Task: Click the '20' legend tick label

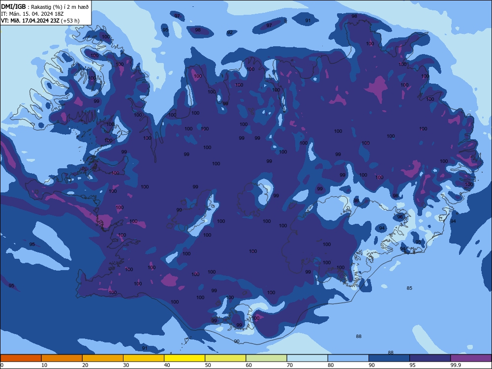Action: [85, 365]
